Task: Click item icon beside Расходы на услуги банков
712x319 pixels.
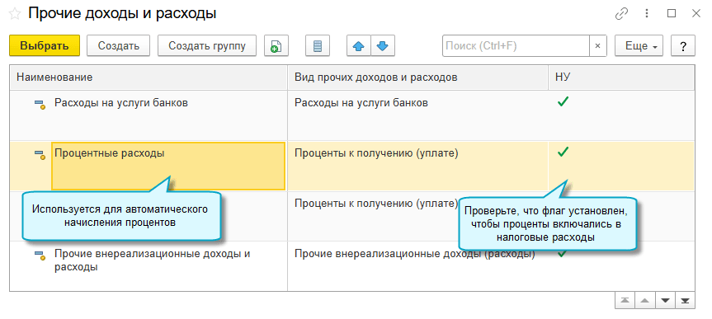Action: click(x=40, y=105)
